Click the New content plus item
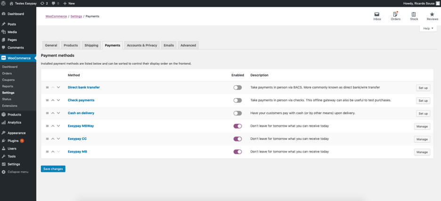 (x=69, y=3)
